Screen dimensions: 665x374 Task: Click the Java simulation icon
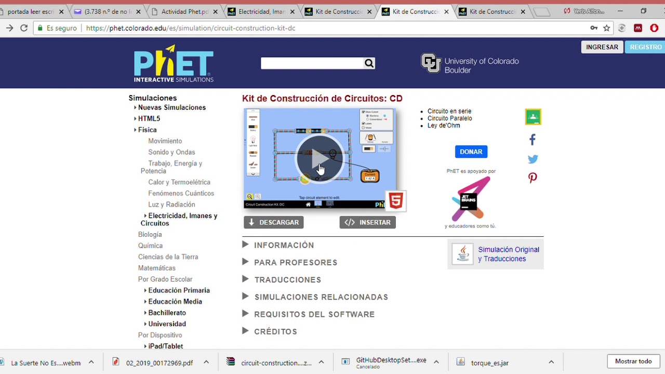(x=462, y=254)
